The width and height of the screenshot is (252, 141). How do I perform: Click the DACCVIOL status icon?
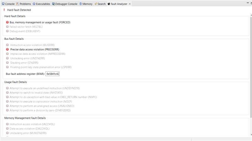(7, 128)
